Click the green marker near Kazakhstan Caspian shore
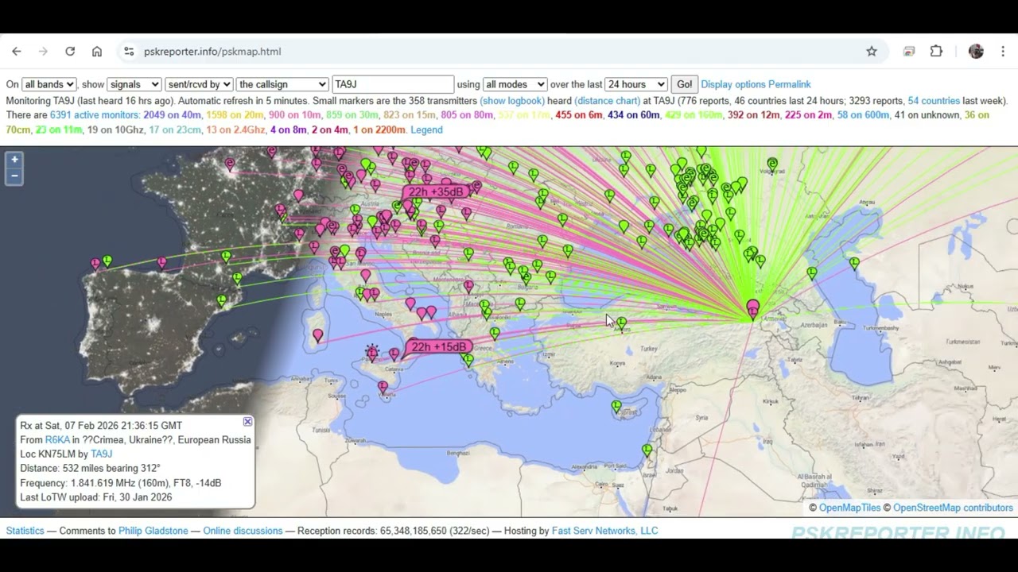Screen dimensions: 1018x572 (854, 263)
